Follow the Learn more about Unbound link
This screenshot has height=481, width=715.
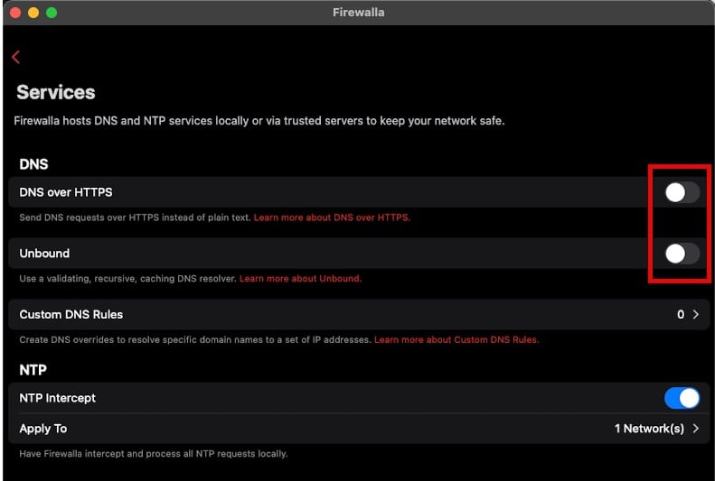[x=300, y=279]
